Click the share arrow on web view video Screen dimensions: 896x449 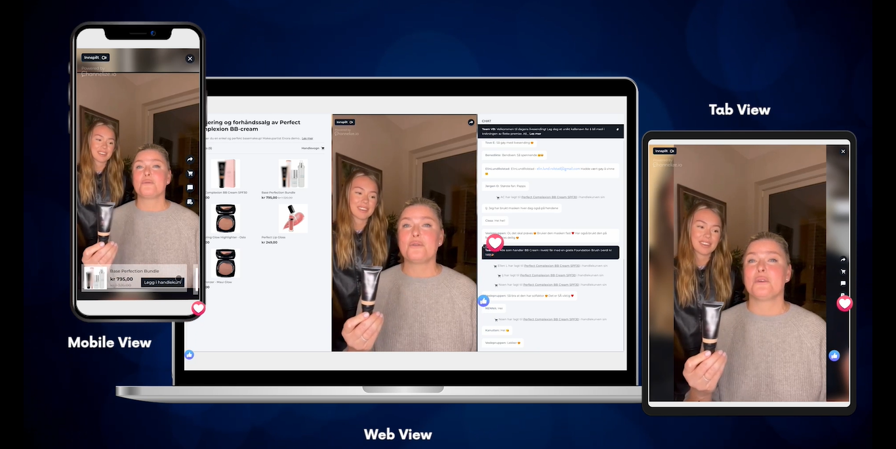[x=470, y=122]
